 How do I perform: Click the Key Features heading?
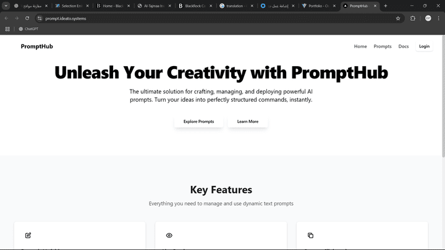click(x=221, y=190)
